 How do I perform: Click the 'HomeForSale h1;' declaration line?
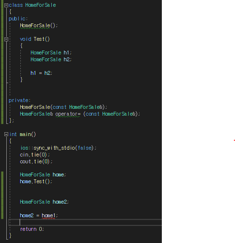coord(51,53)
